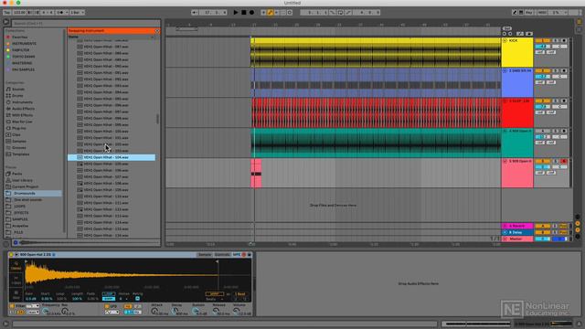Toggle the Simpler device activator
The width and height of the screenshot is (585, 329).
click(11, 255)
